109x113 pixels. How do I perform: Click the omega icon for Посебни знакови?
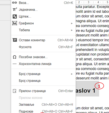(15, 57)
